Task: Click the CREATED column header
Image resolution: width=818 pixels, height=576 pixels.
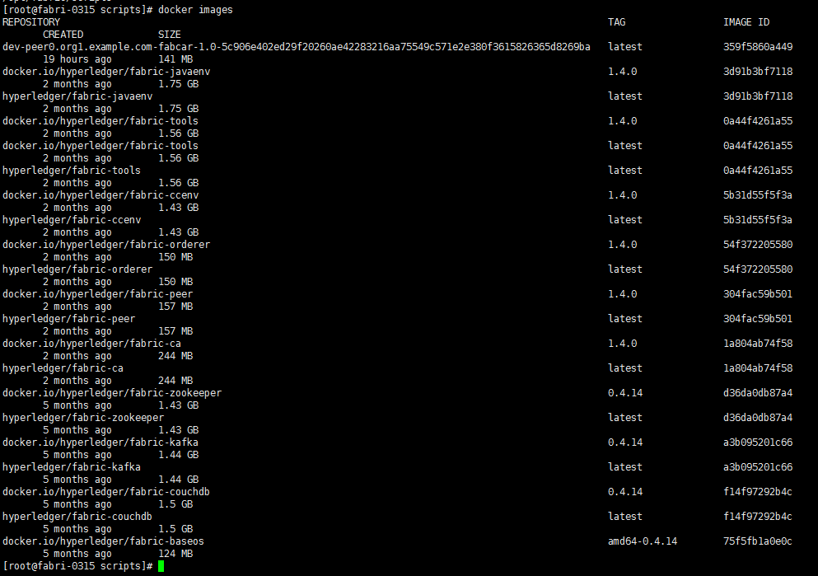Action: 63,35
